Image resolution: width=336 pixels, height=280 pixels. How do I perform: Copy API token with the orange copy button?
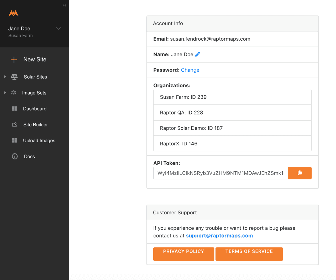click(300, 173)
